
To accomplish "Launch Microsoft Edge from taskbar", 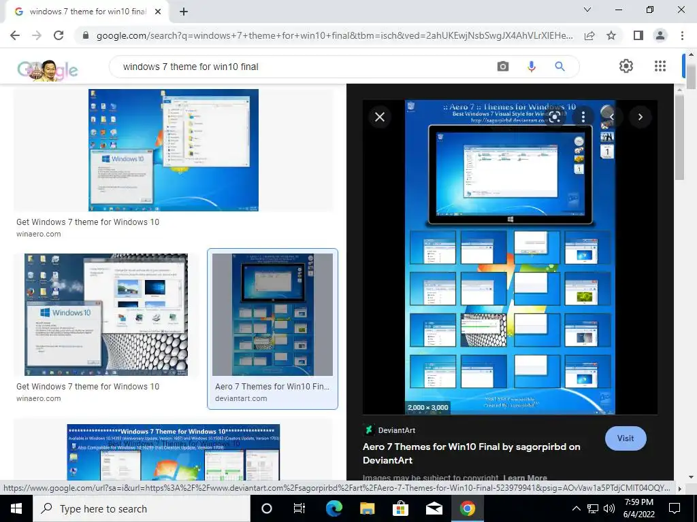I will click(x=334, y=508).
